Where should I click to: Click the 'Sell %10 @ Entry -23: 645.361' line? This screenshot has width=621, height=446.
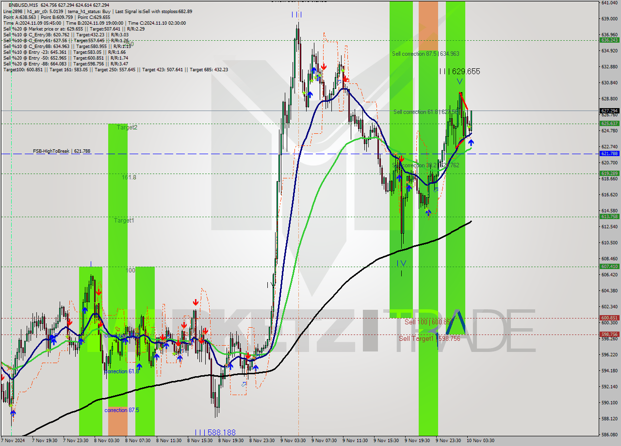pos(65,52)
